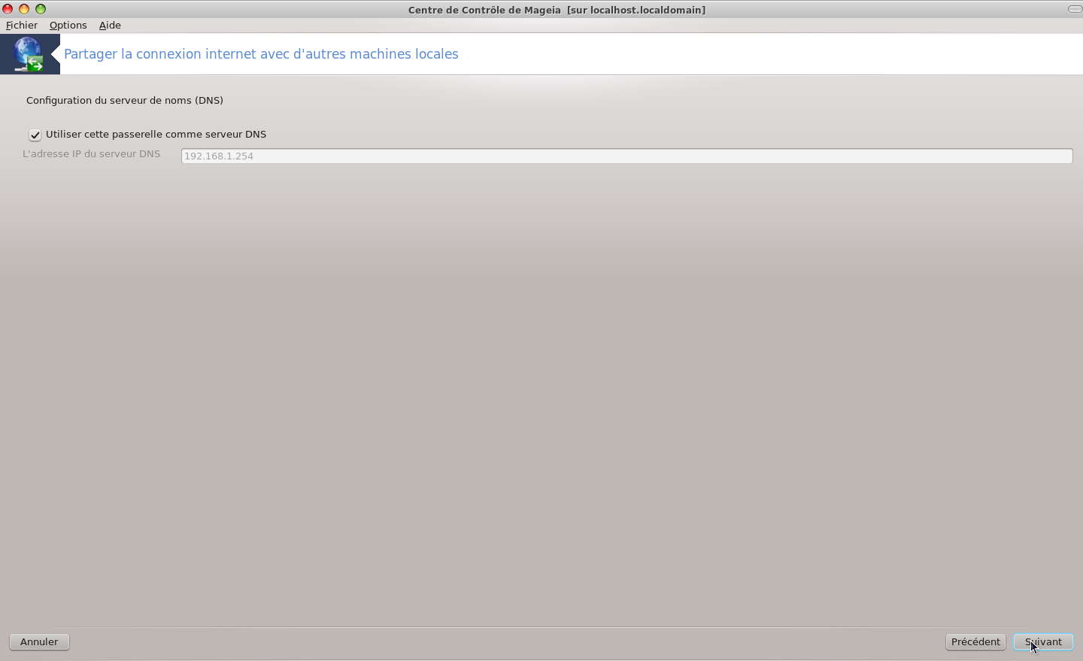The width and height of the screenshot is (1083, 661).
Task: Close the window with the red button
Action: (x=8, y=9)
